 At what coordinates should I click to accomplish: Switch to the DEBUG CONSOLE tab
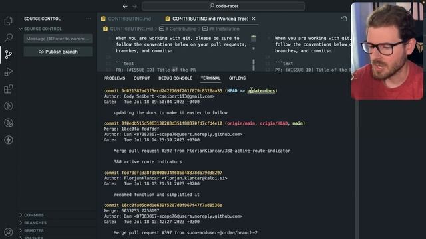(x=175, y=78)
